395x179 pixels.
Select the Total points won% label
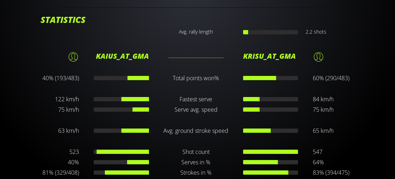[196, 78]
